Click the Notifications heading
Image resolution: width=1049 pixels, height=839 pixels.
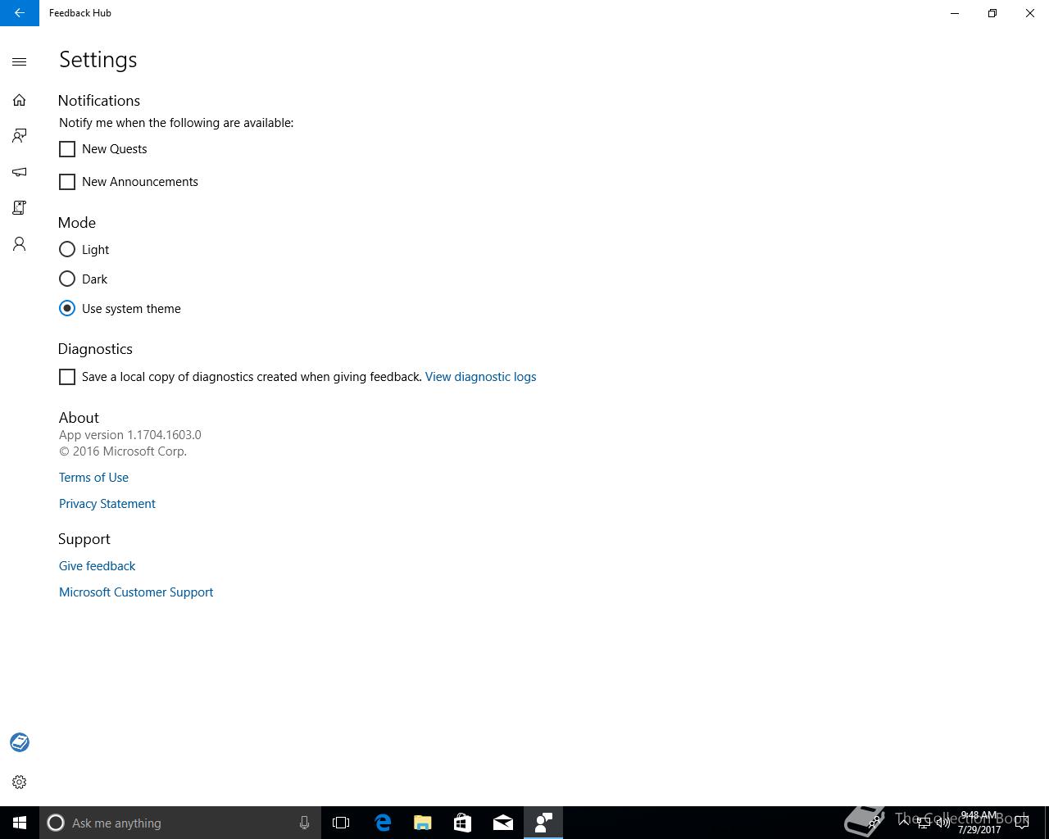tap(99, 101)
